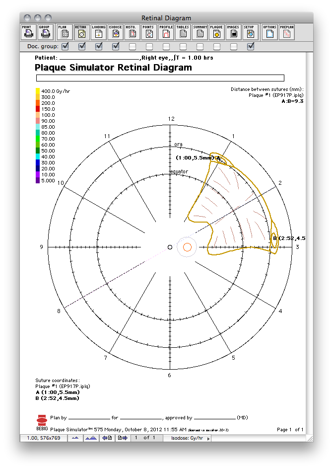
Task: Open the PLAQUE window icon
Action: (216, 32)
